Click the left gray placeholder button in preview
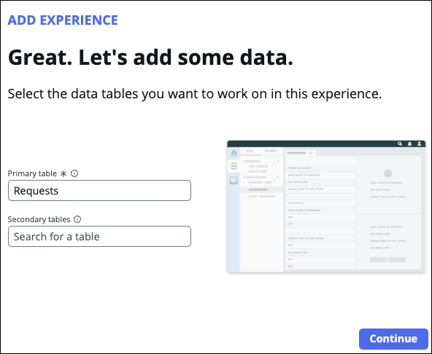The image size is (432, 354). tap(378, 259)
